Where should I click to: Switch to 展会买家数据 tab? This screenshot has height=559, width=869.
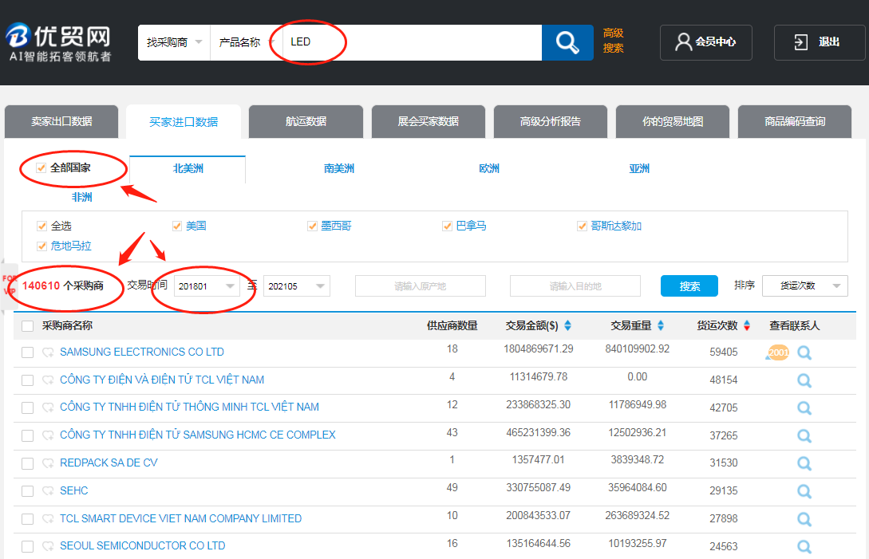pyautogui.click(x=429, y=121)
